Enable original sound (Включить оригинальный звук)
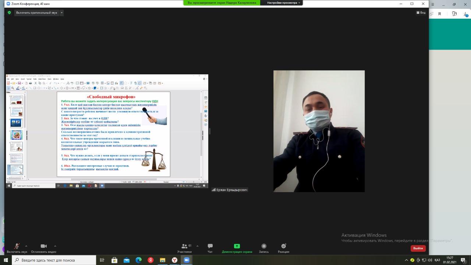This screenshot has width=471, height=265. pos(37,13)
